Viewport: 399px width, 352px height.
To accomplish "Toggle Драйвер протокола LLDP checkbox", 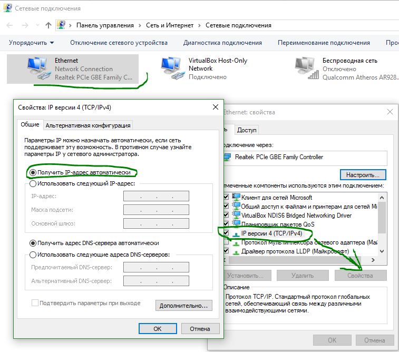I will (226, 251).
